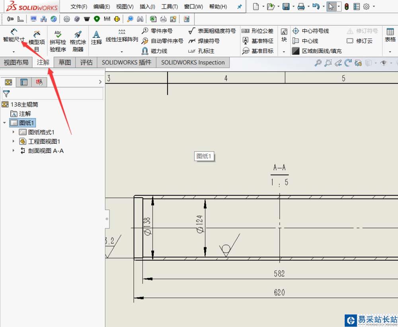This screenshot has height=327, width=398.
Task: Switch to the 评估 tab
Action: pos(86,62)
